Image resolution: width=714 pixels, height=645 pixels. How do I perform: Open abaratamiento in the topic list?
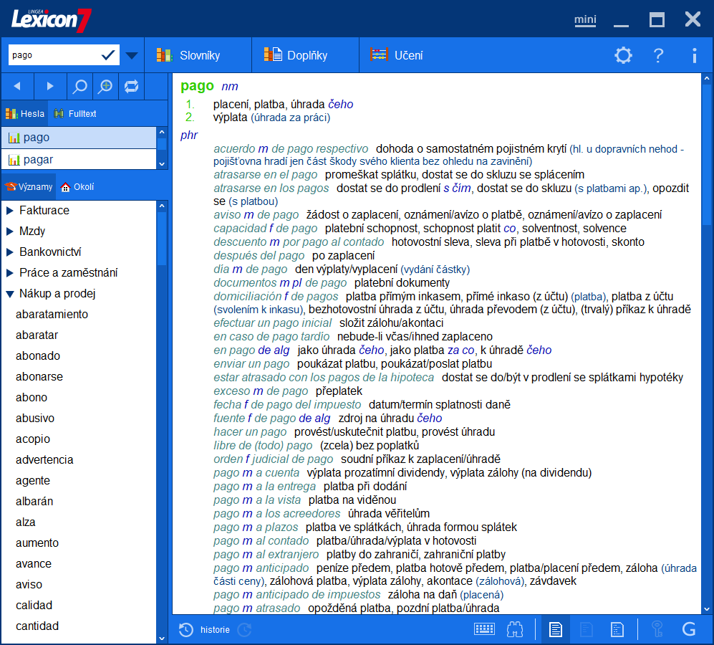[x=52, y=315]
